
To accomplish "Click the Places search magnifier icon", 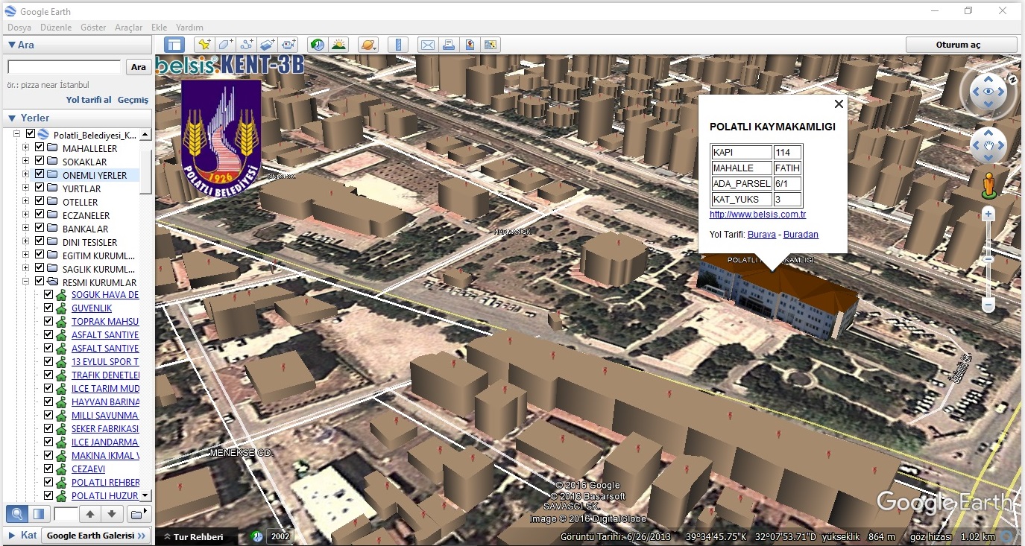I will 16,514.
